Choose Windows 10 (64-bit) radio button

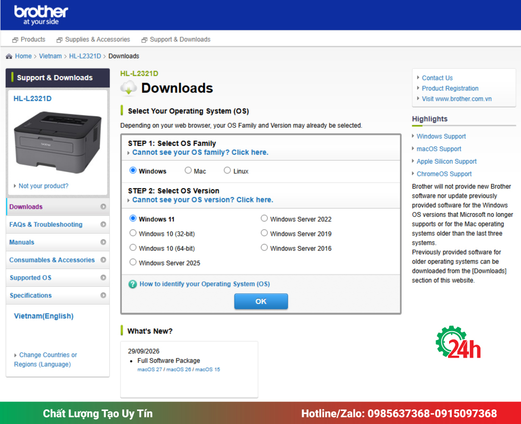(133, 248)
